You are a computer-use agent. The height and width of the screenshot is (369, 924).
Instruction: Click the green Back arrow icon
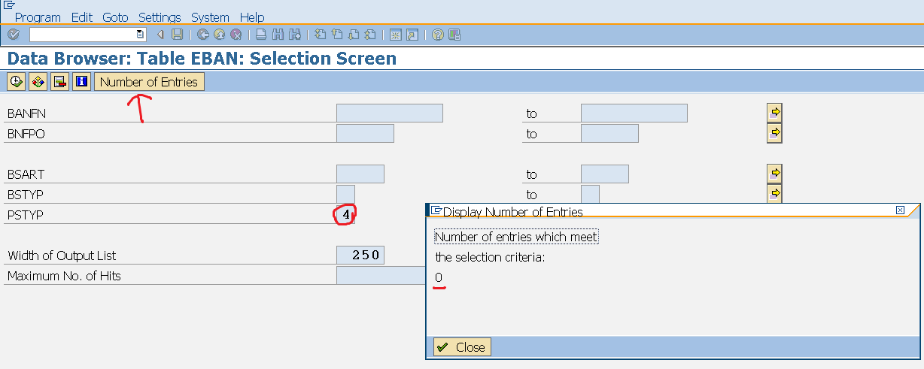click(x=203, y=35)
